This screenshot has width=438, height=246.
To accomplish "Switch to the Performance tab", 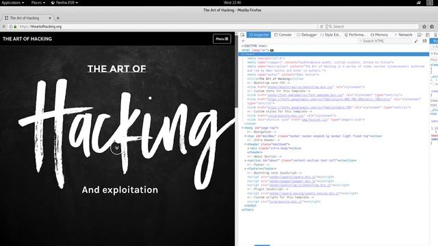I will pos(355,35).
